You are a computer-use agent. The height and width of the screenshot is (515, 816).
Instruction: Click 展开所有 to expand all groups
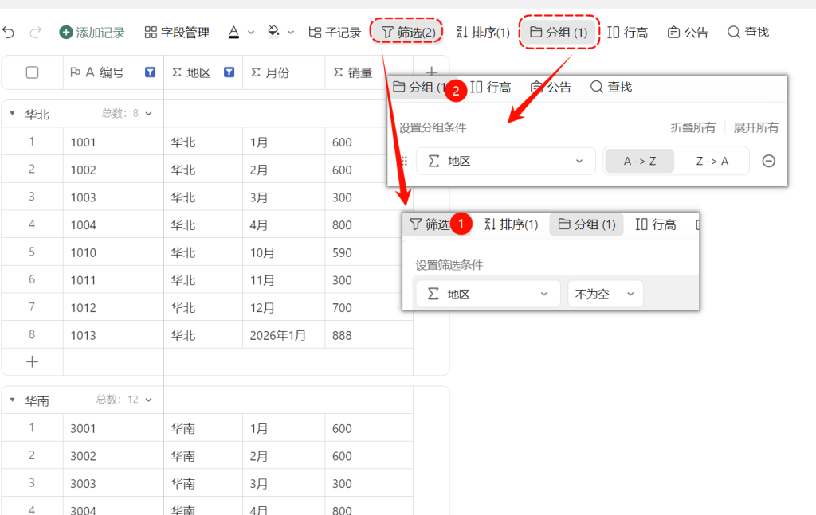(755, 127)
